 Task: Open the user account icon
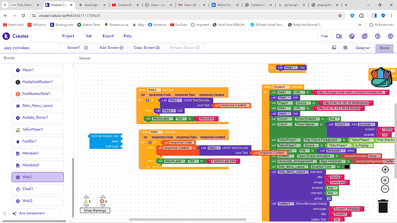pyautogui.click(x=391, y=36)
